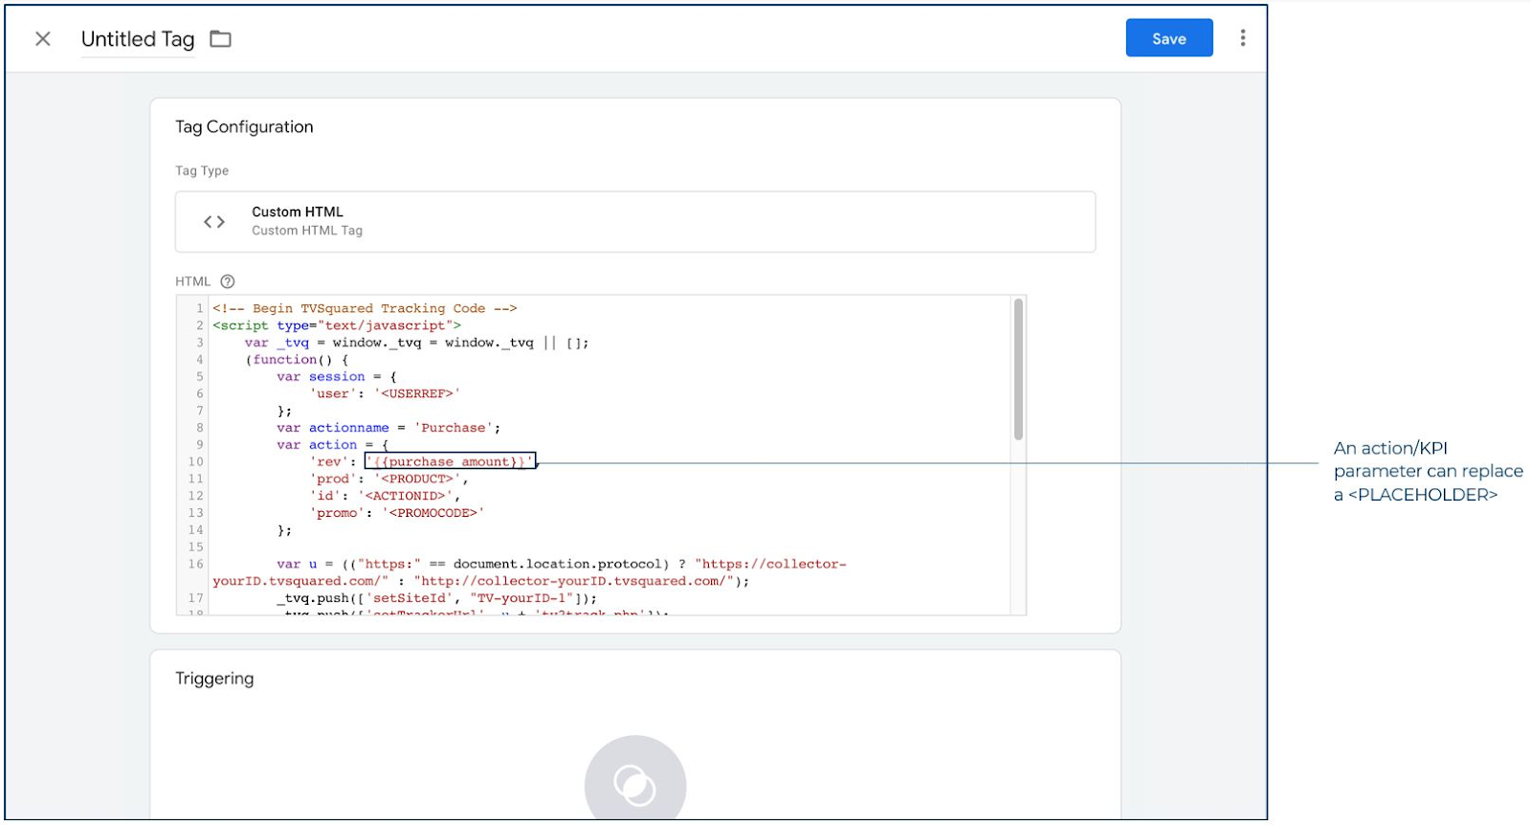Click the <PRODUCT> placeholder in the code
The image size is (1531, 825).
click(417, 479)
